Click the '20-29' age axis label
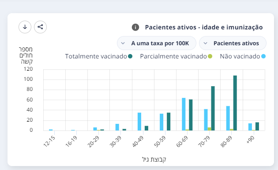278x170 pixels. tap(93, 141)
